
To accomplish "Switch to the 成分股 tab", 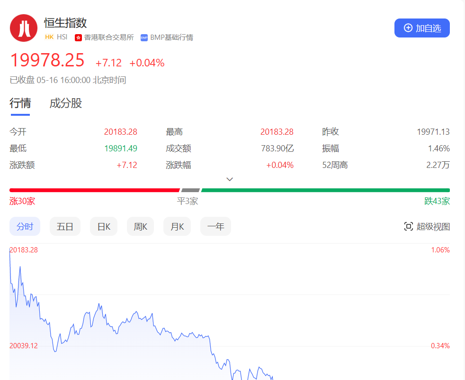I will tap(65, 103).
